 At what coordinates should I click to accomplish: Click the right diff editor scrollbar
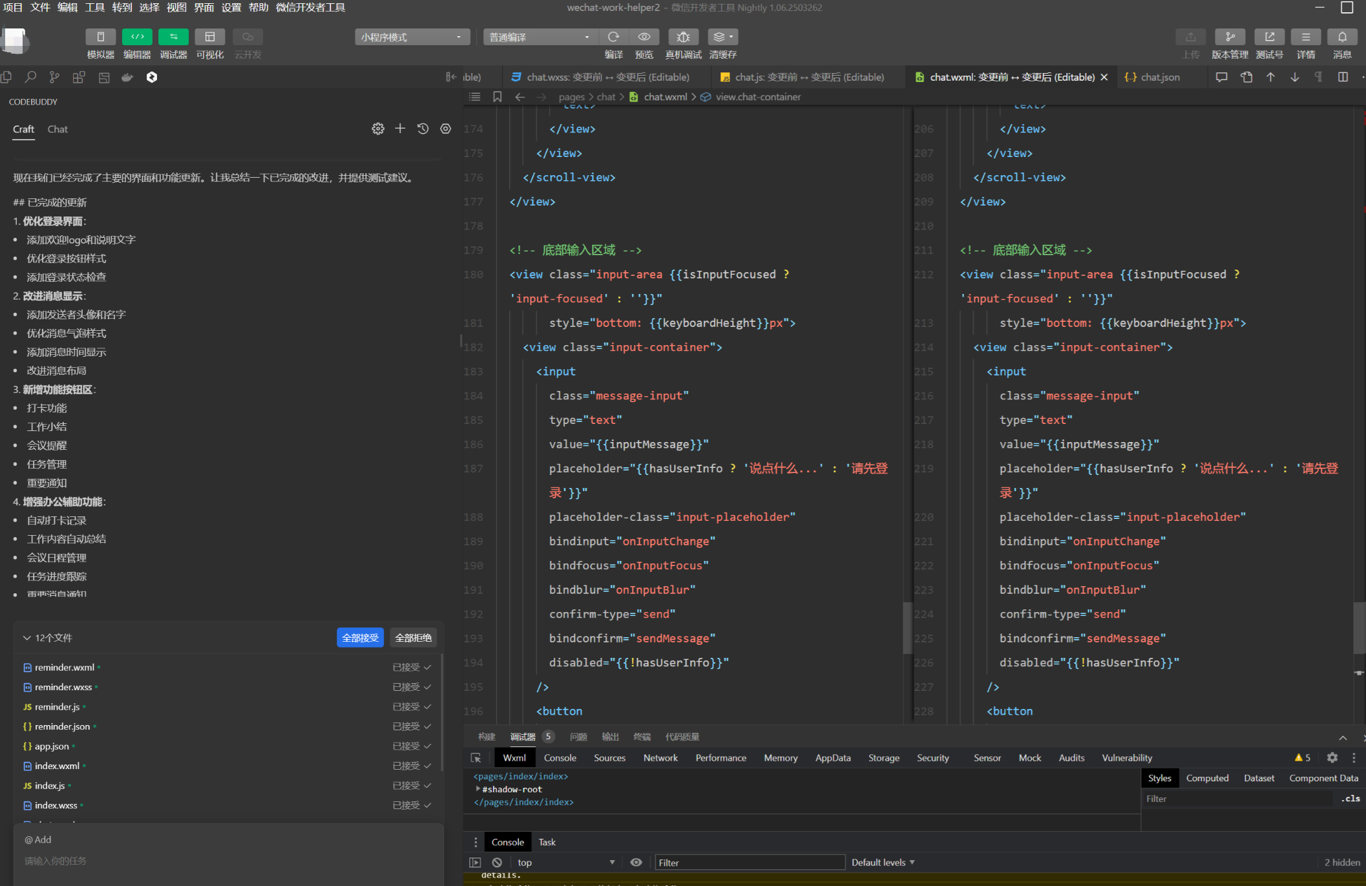pos(1359,627)
